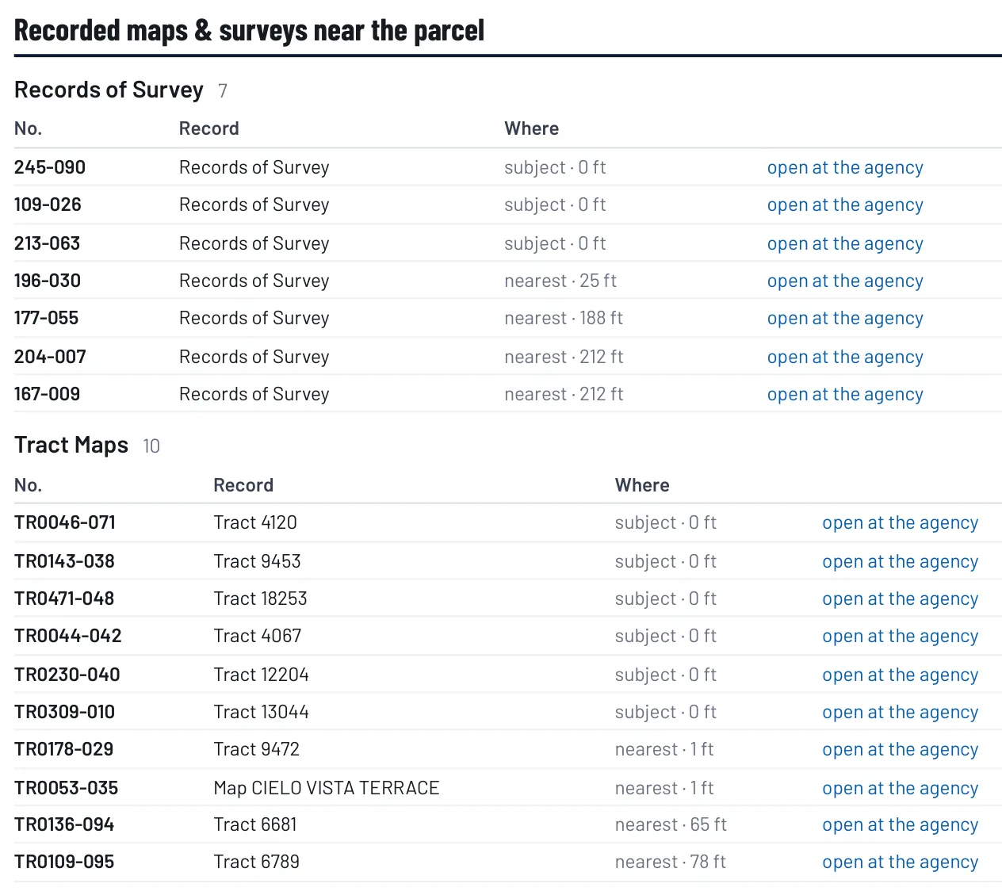Click the 'Tract Maps' section heading
Screen dimensions: 1002x895
[71, 445]
